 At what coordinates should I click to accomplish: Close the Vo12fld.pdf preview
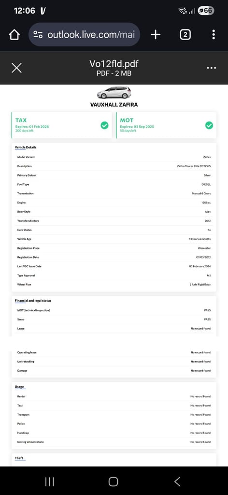pos(16,68)
